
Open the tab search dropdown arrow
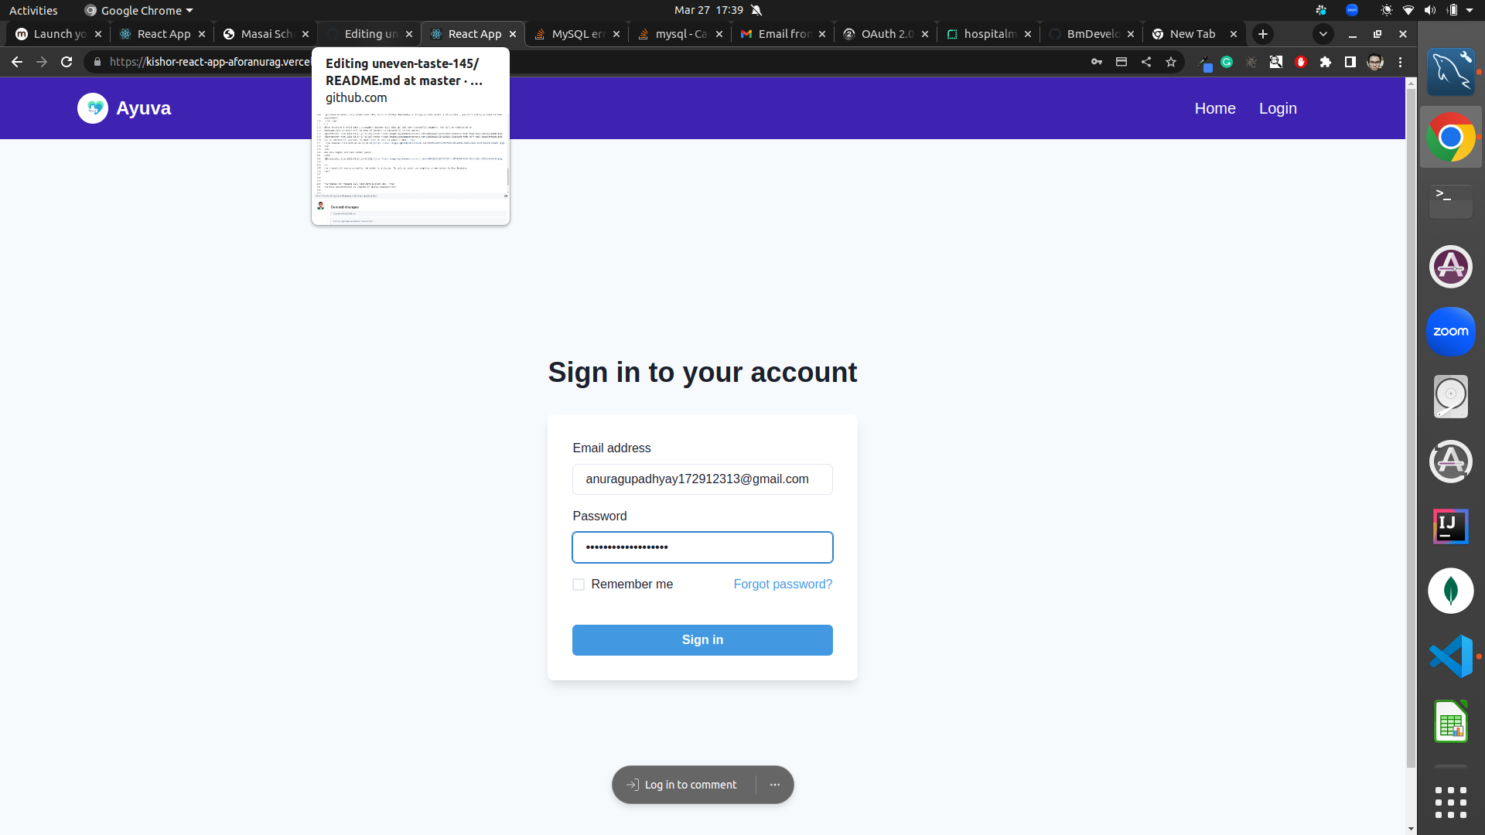pos(1323,34)
